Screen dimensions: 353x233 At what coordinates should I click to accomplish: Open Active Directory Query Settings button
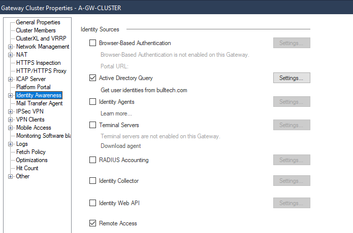[x=292, y=78]
